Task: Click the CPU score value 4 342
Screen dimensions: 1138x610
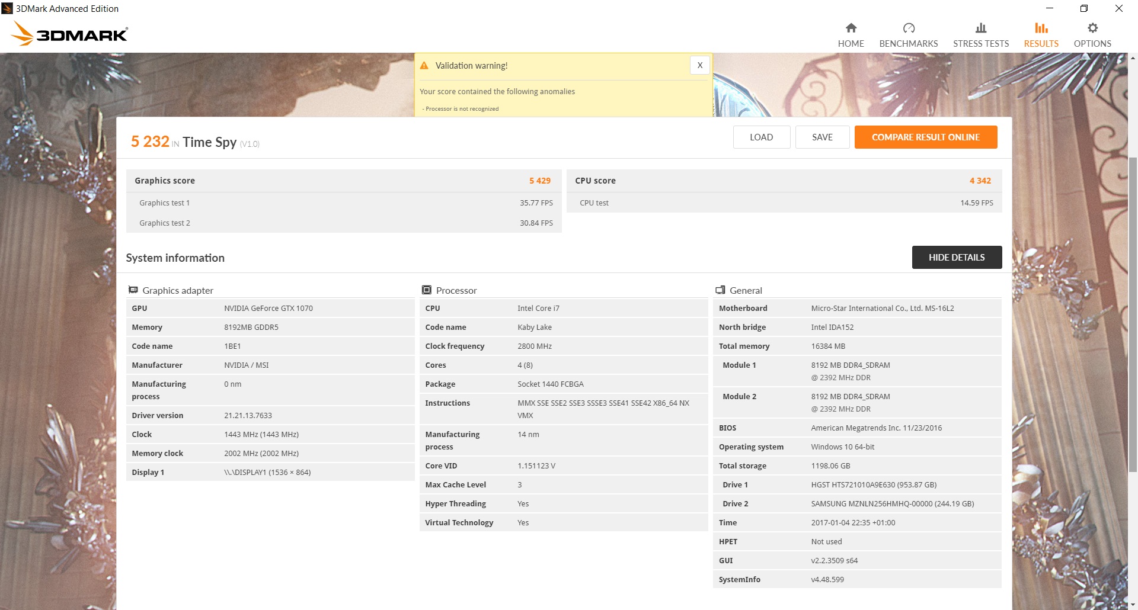Action: 980,181
